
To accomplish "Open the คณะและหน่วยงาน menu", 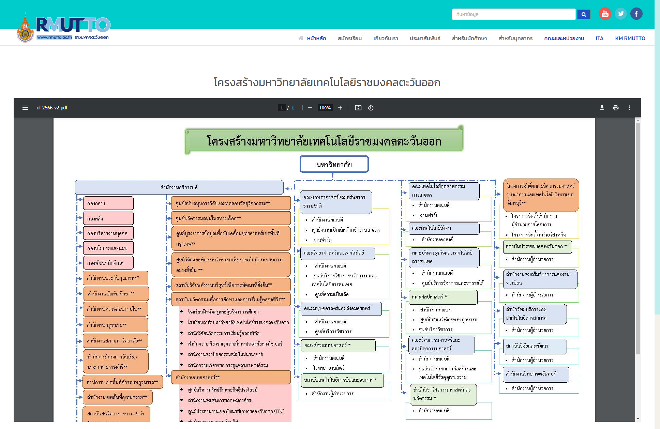I will pyautogui.click(x=564, y=38).
